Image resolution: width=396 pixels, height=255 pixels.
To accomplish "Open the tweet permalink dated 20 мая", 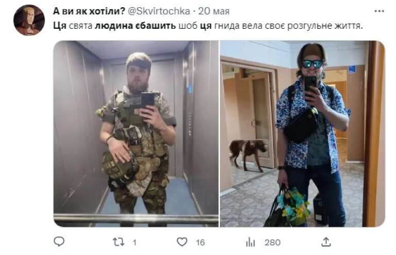I will 214,11.
